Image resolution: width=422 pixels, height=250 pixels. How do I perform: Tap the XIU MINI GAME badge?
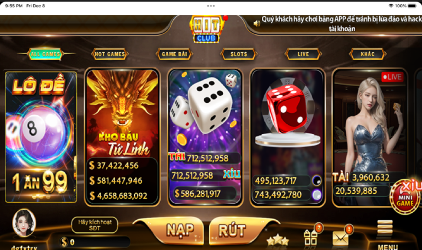click(405, 197)
